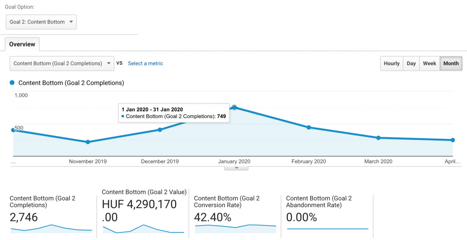Click the blue legend dot for Goal 2 Completions
Image resolution: width=467 pixels, height=240 pixels.
pyautogui.click(x=12, y=83)
